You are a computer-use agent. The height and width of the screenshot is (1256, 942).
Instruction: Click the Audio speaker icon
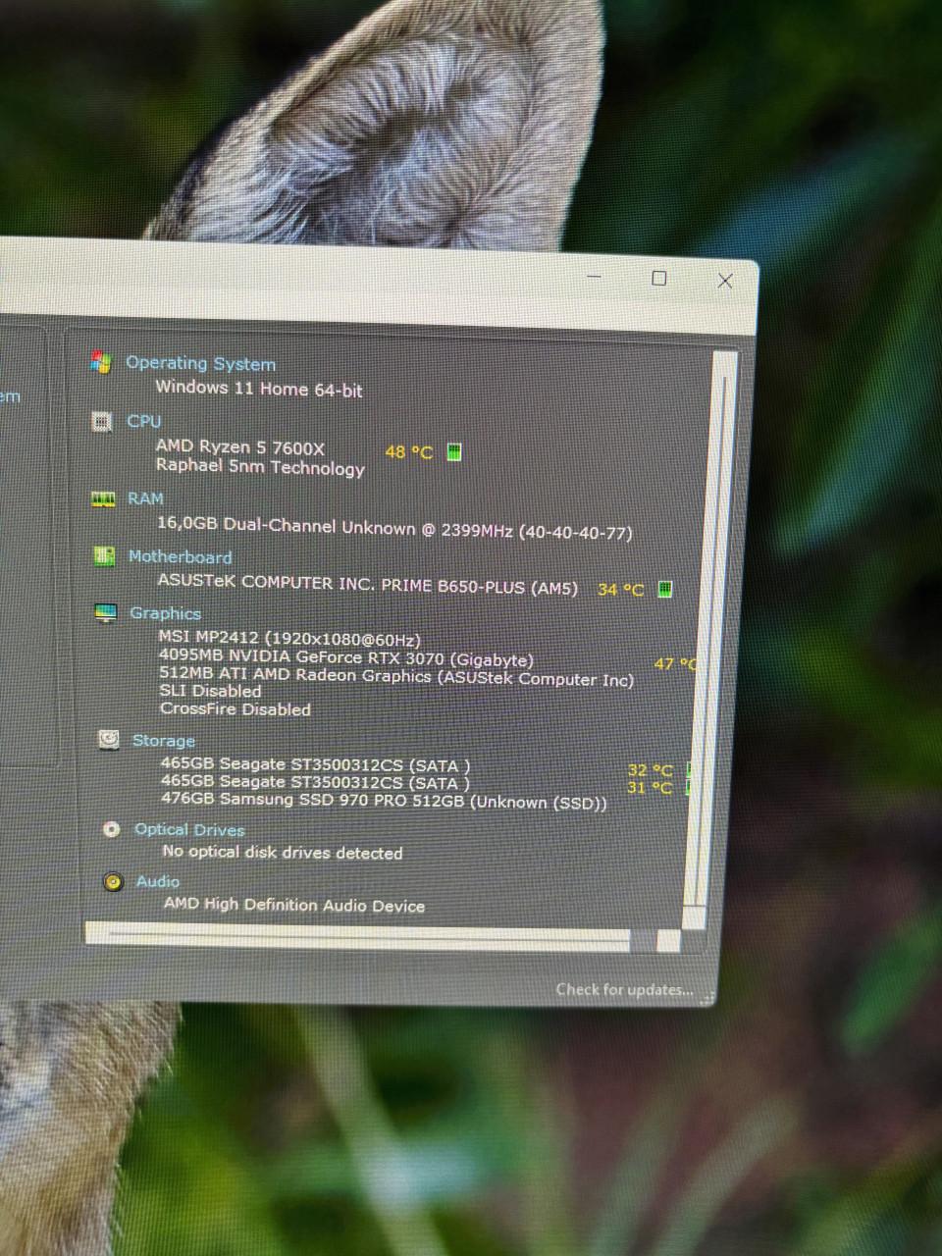114,881
